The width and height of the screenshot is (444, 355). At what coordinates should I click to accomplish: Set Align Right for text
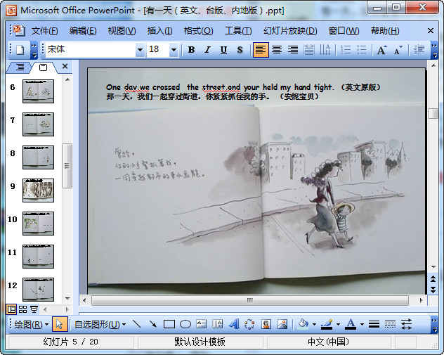pyautogui.click(x=293, y=50)
